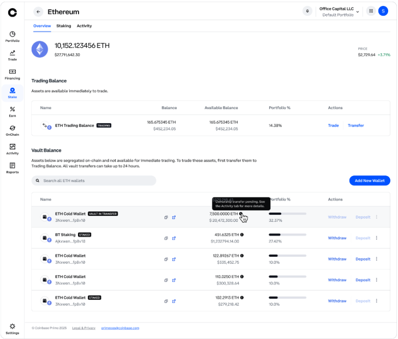Open the Legal & Privacy footer link
The width and height of the screenshot is (398, 339).
pyautogui.click(x=84, y=328)
